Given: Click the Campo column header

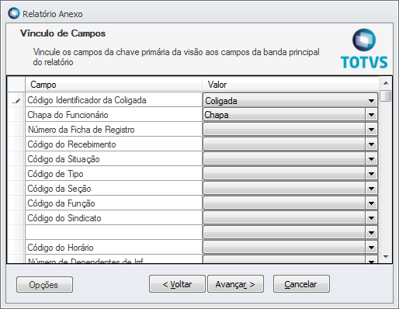Looking at the screenshot, I should click(113, 85).
